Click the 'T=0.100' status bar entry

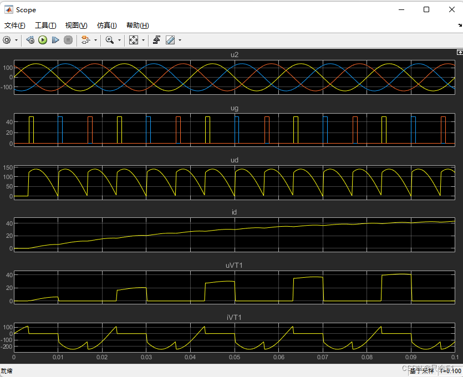(x=450, y=371)
